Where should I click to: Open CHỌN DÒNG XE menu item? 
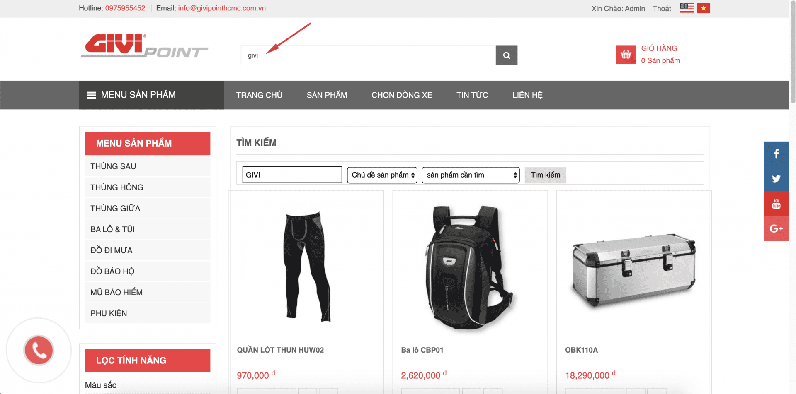coord(402,95)
